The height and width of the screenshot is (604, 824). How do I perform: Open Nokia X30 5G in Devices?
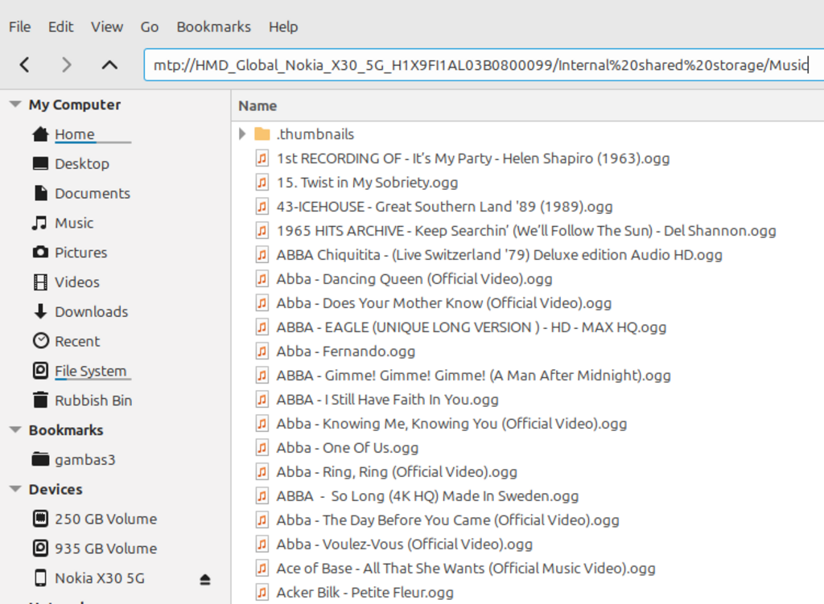[99, 578]
